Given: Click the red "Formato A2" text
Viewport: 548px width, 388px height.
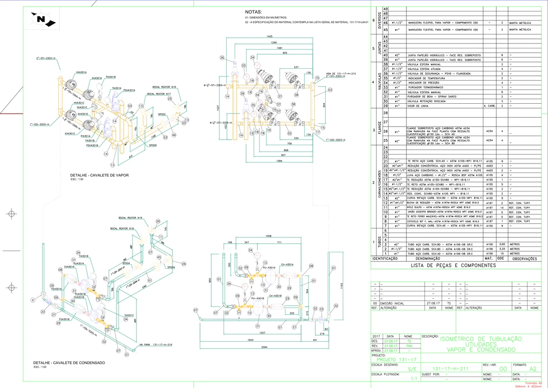Looking at the screenshot, I should [534, 383].
